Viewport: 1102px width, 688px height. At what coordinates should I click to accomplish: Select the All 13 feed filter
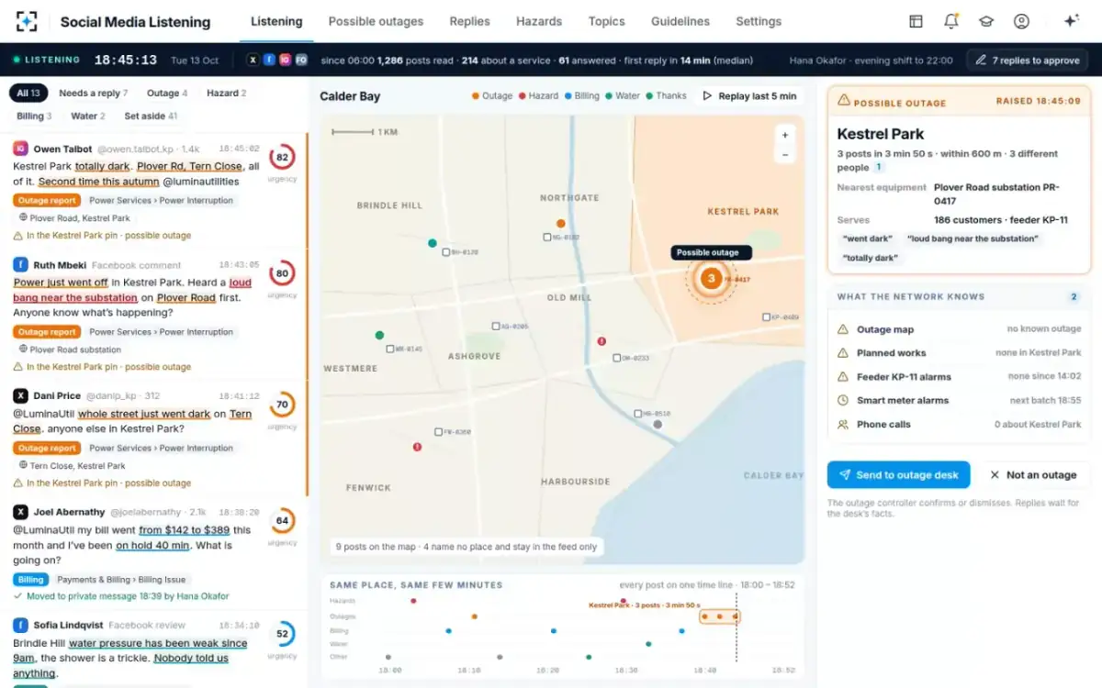pos(28,93)
